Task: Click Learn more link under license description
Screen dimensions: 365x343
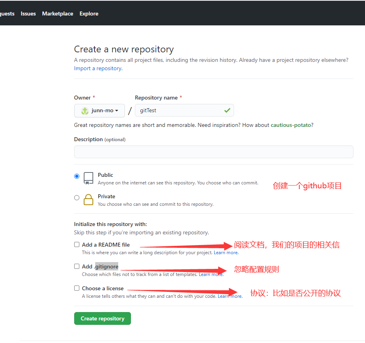Action: click(230, 296)
